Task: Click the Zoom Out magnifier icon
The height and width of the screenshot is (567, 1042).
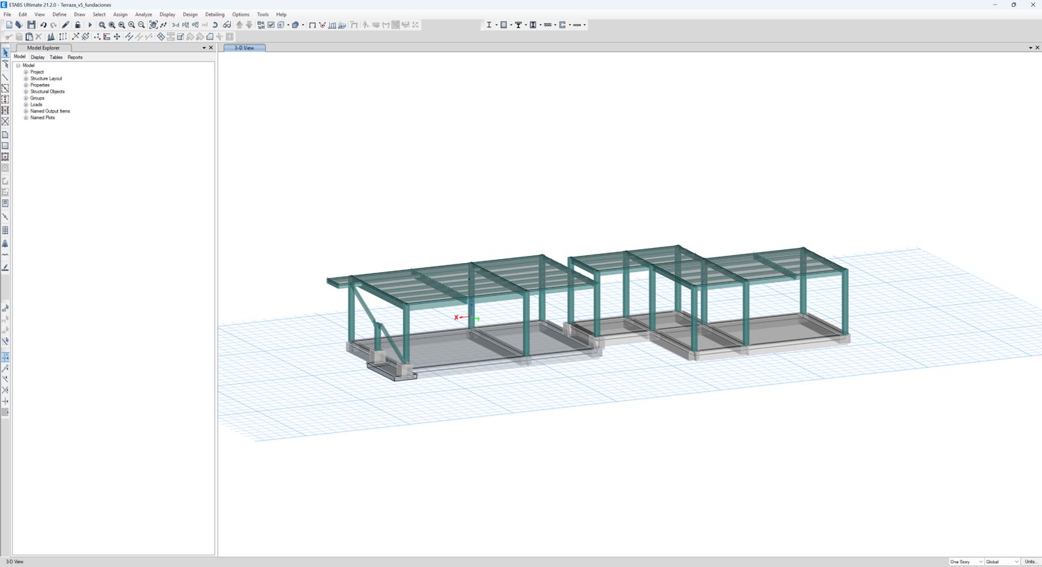Action: point(141,25)
